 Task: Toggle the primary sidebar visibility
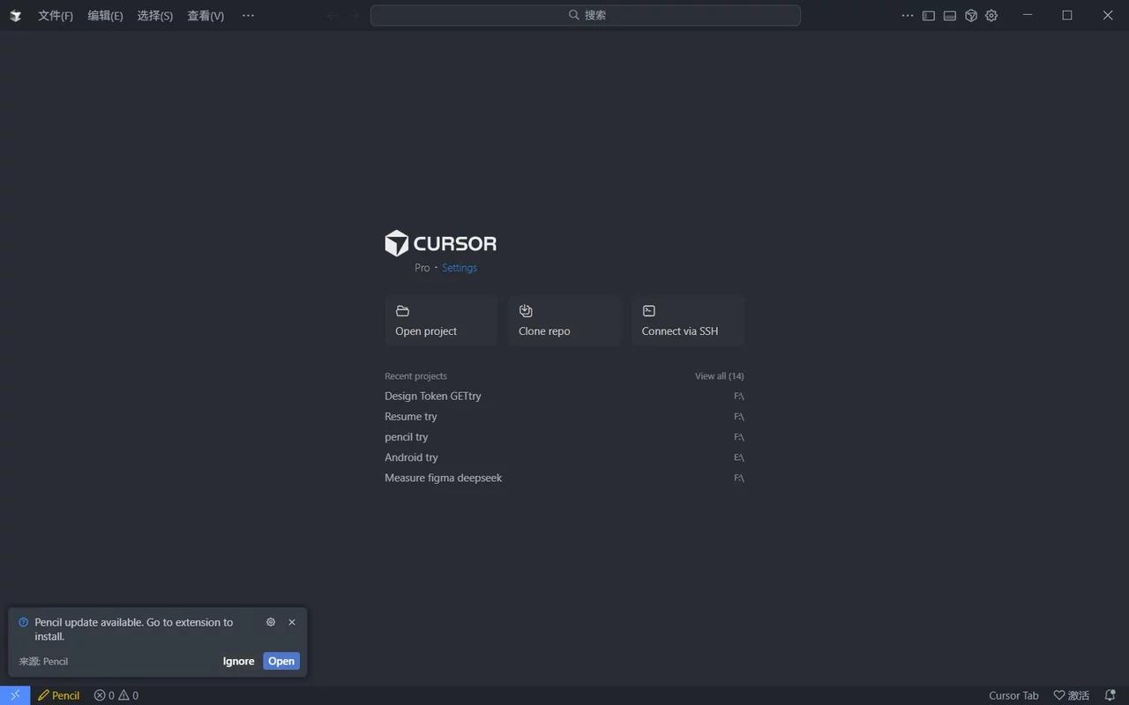(x=928, y=15)
